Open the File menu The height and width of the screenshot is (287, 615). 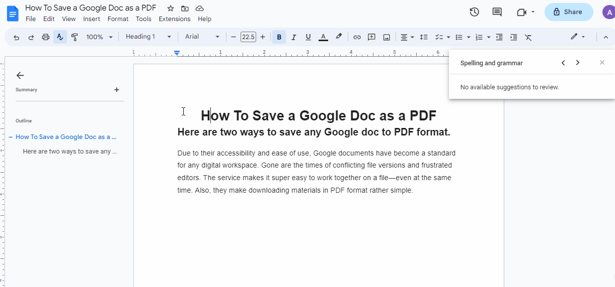[x=31, y=19]
